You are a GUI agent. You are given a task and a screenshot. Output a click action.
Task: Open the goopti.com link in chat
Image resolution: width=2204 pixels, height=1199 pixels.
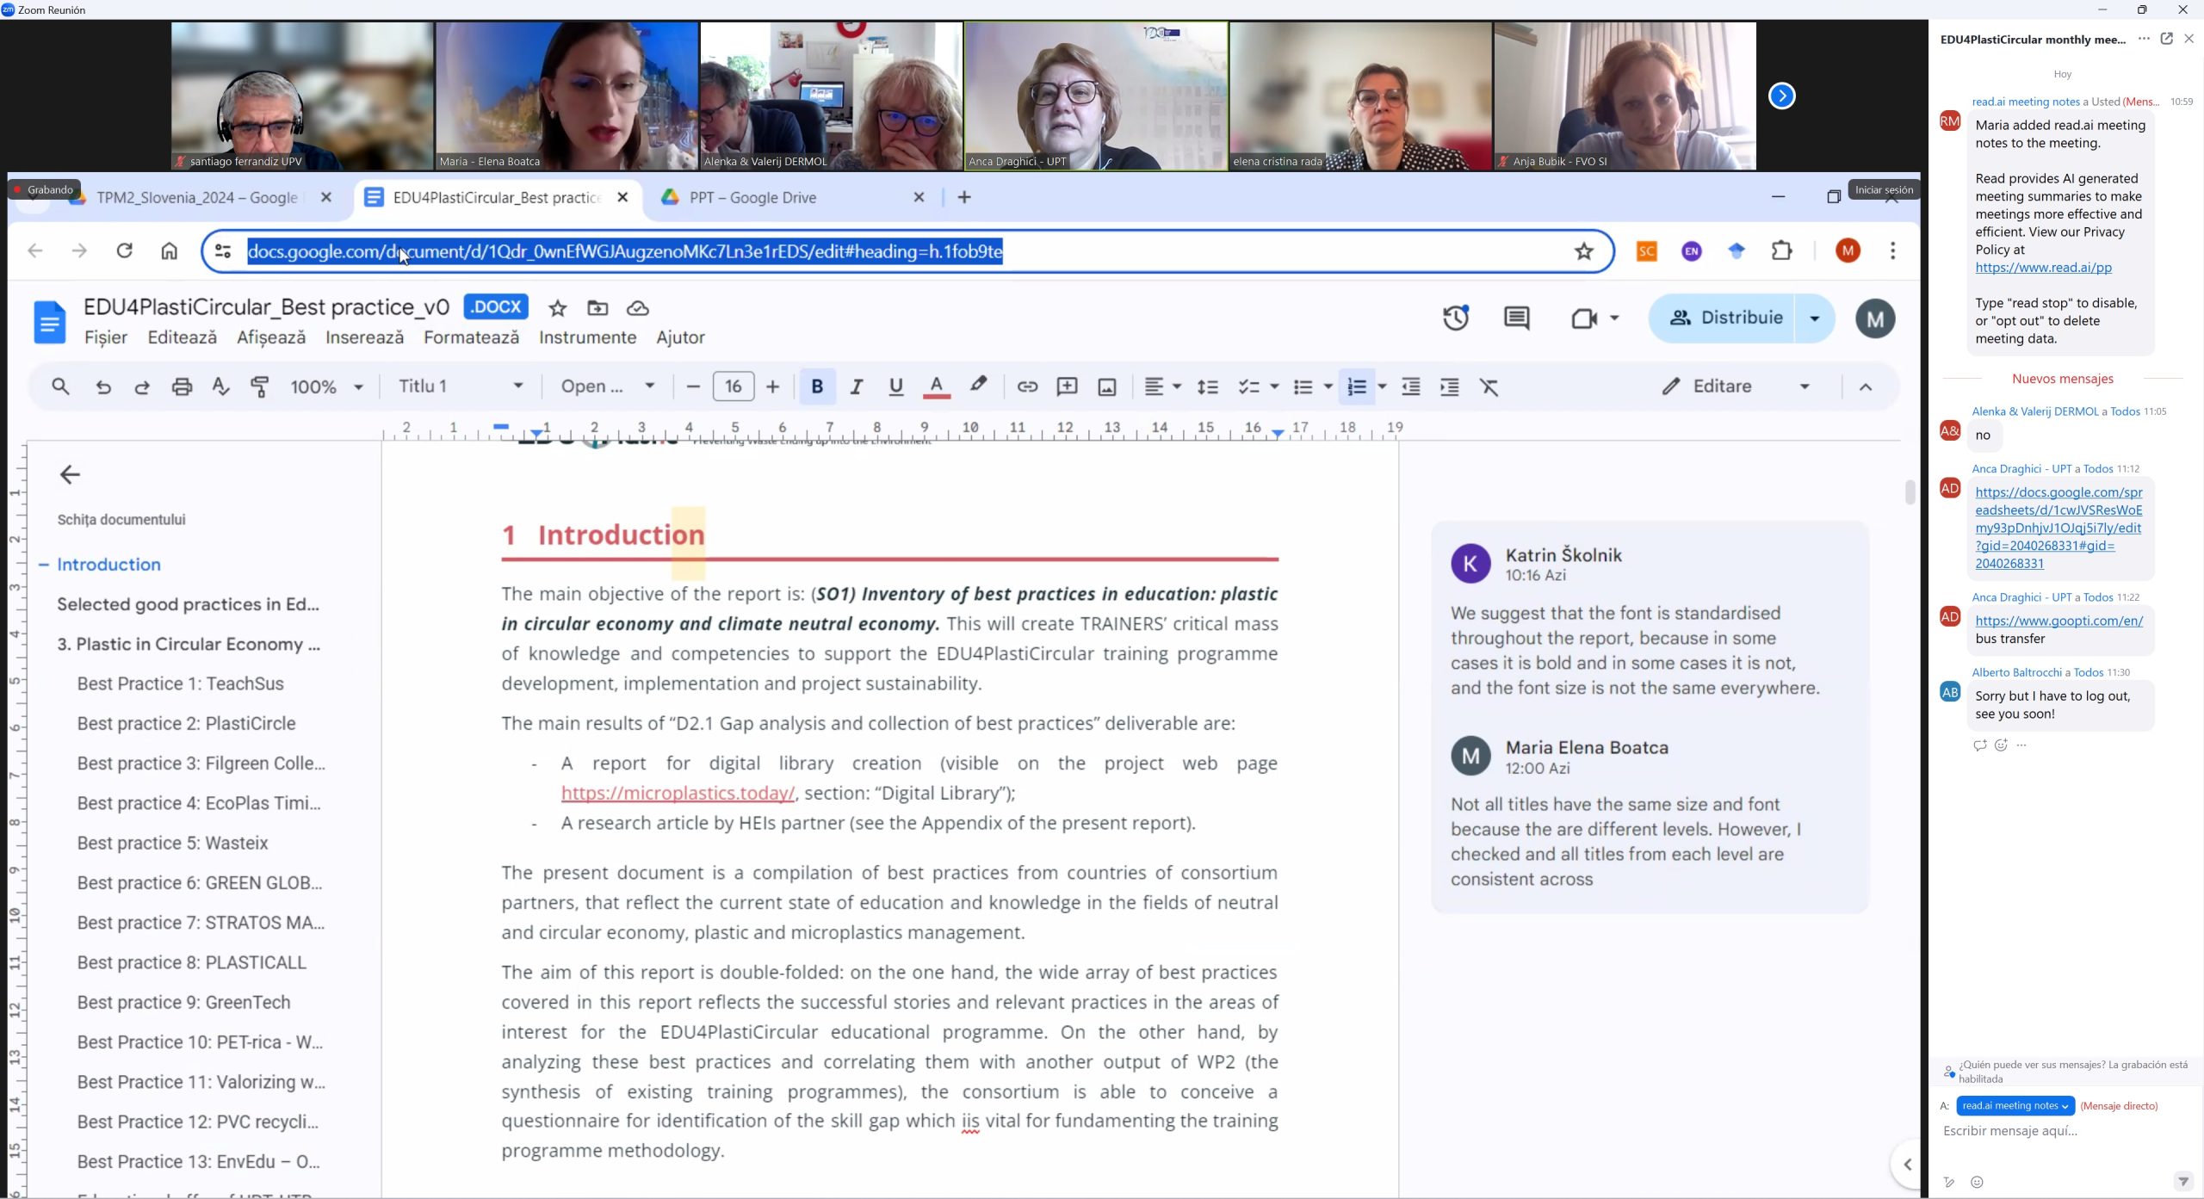pyautogui.click(x=2059, y=621)
